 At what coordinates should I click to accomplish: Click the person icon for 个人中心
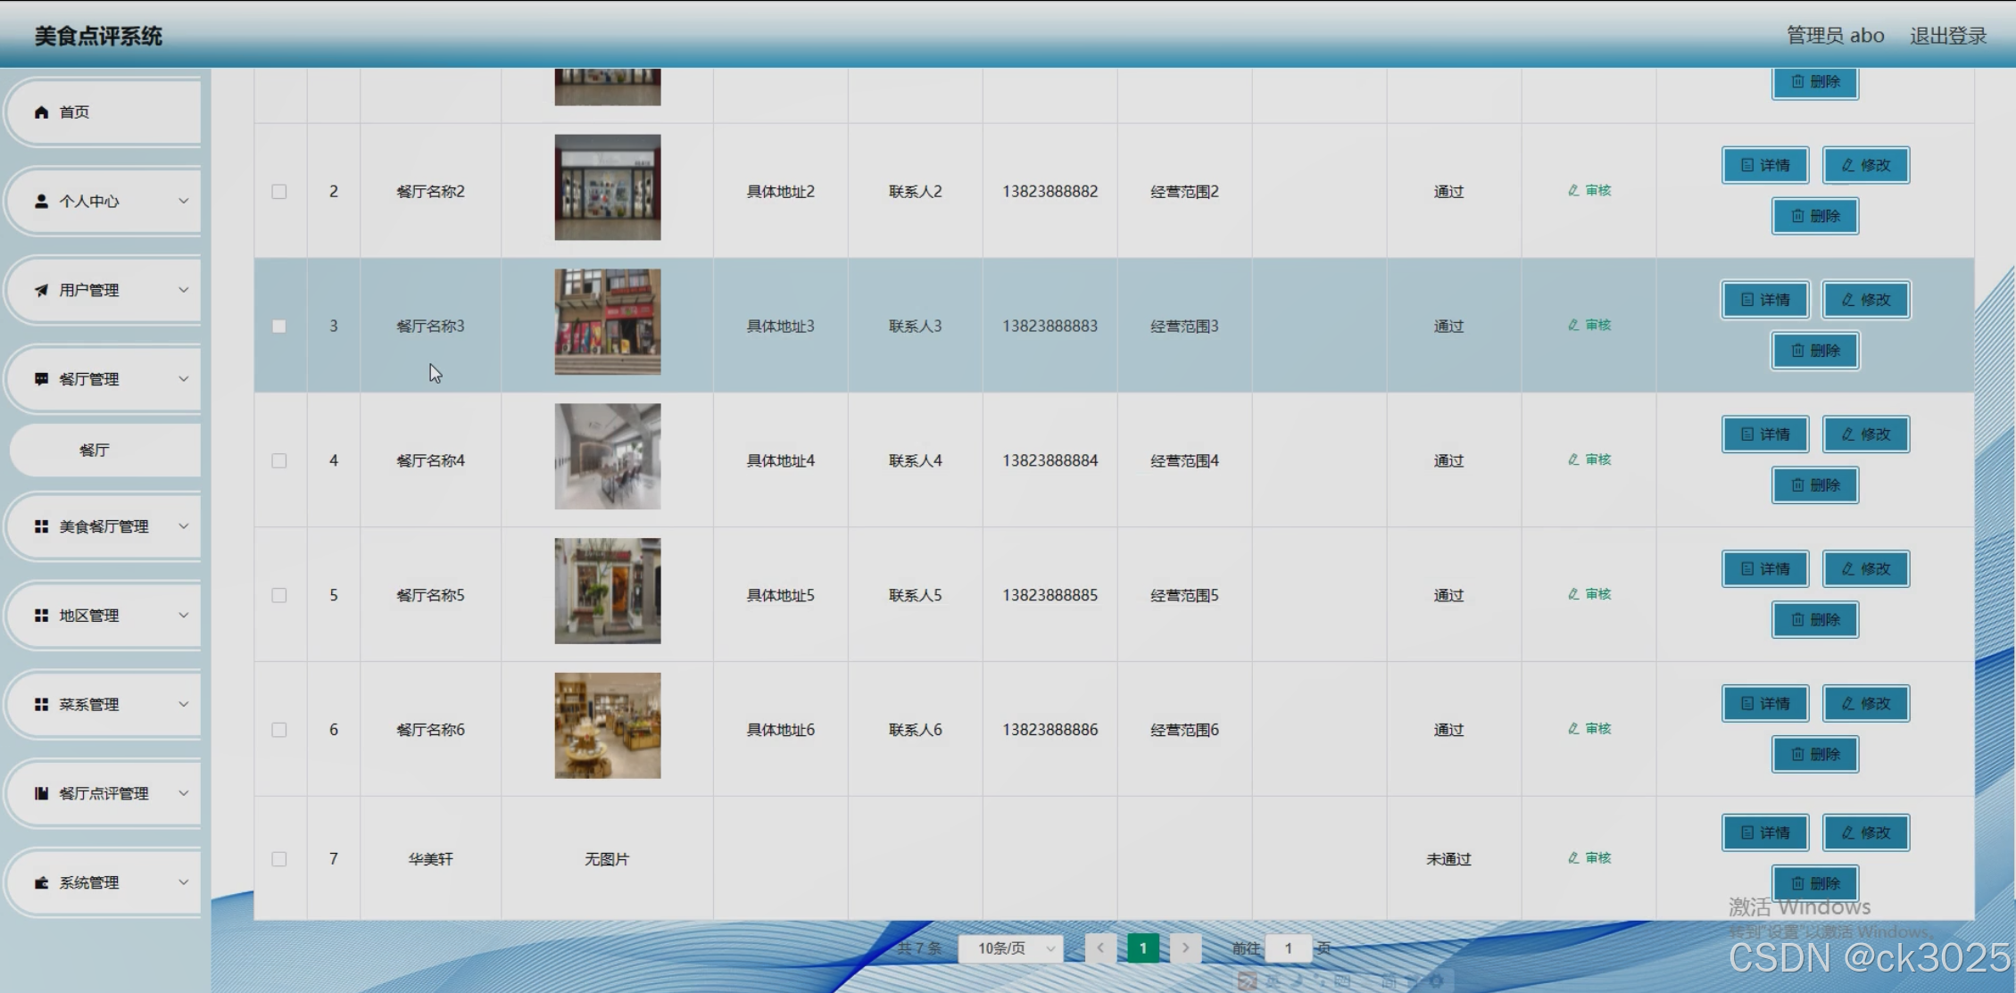(x=41, y=202)
